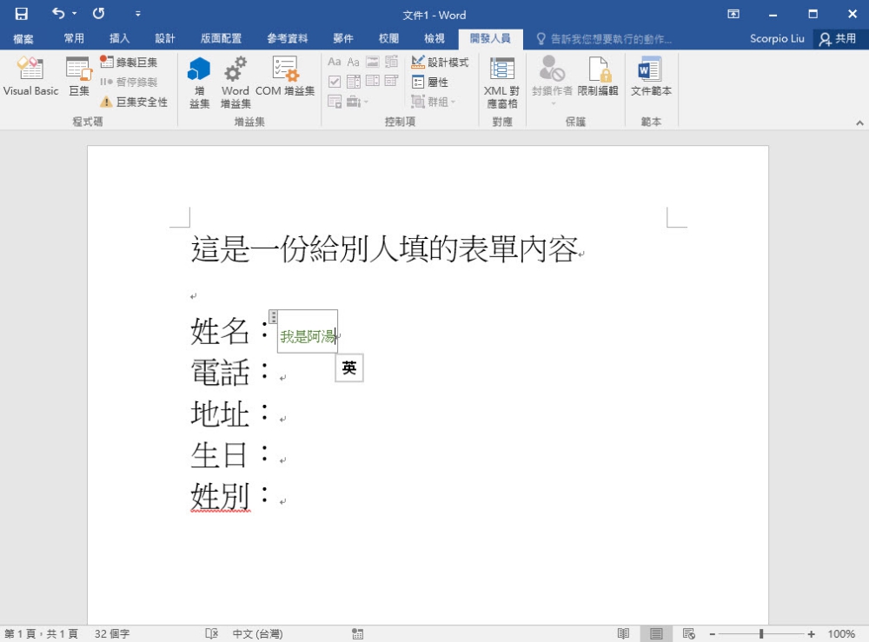Image resolution: width=869 pixels, height=642 pixels.
Task: Insert combo box content control
Action: (x=353, y=82)
